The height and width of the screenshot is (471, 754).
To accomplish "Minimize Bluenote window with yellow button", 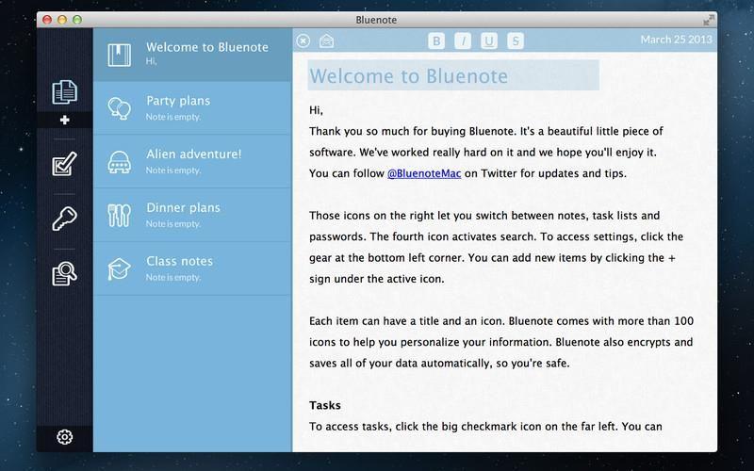I will 62,20.
